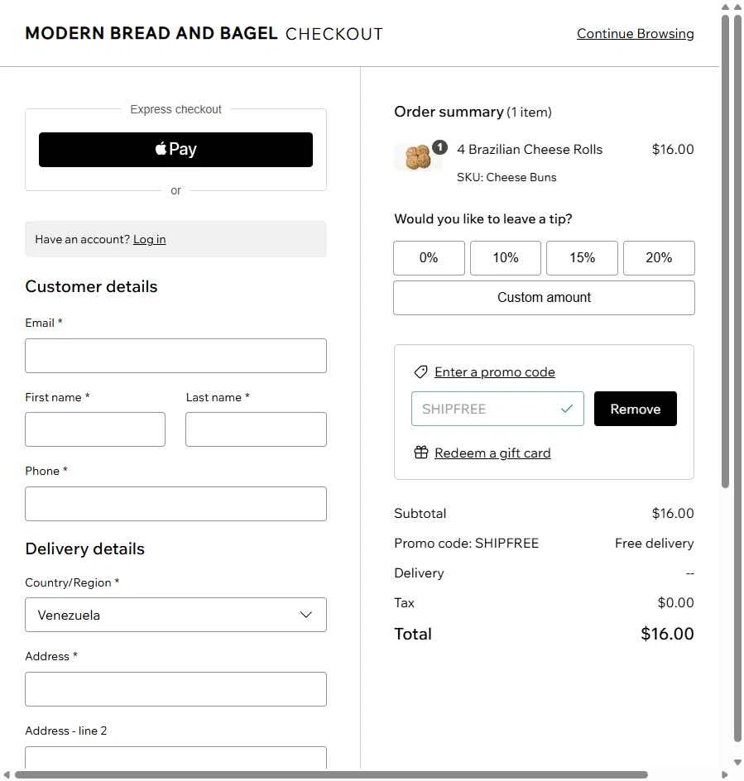Open the Continue Browsing link

(x=635, y=33)
